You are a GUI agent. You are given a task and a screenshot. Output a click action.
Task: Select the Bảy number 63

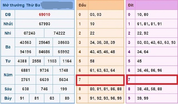point(52,98)
